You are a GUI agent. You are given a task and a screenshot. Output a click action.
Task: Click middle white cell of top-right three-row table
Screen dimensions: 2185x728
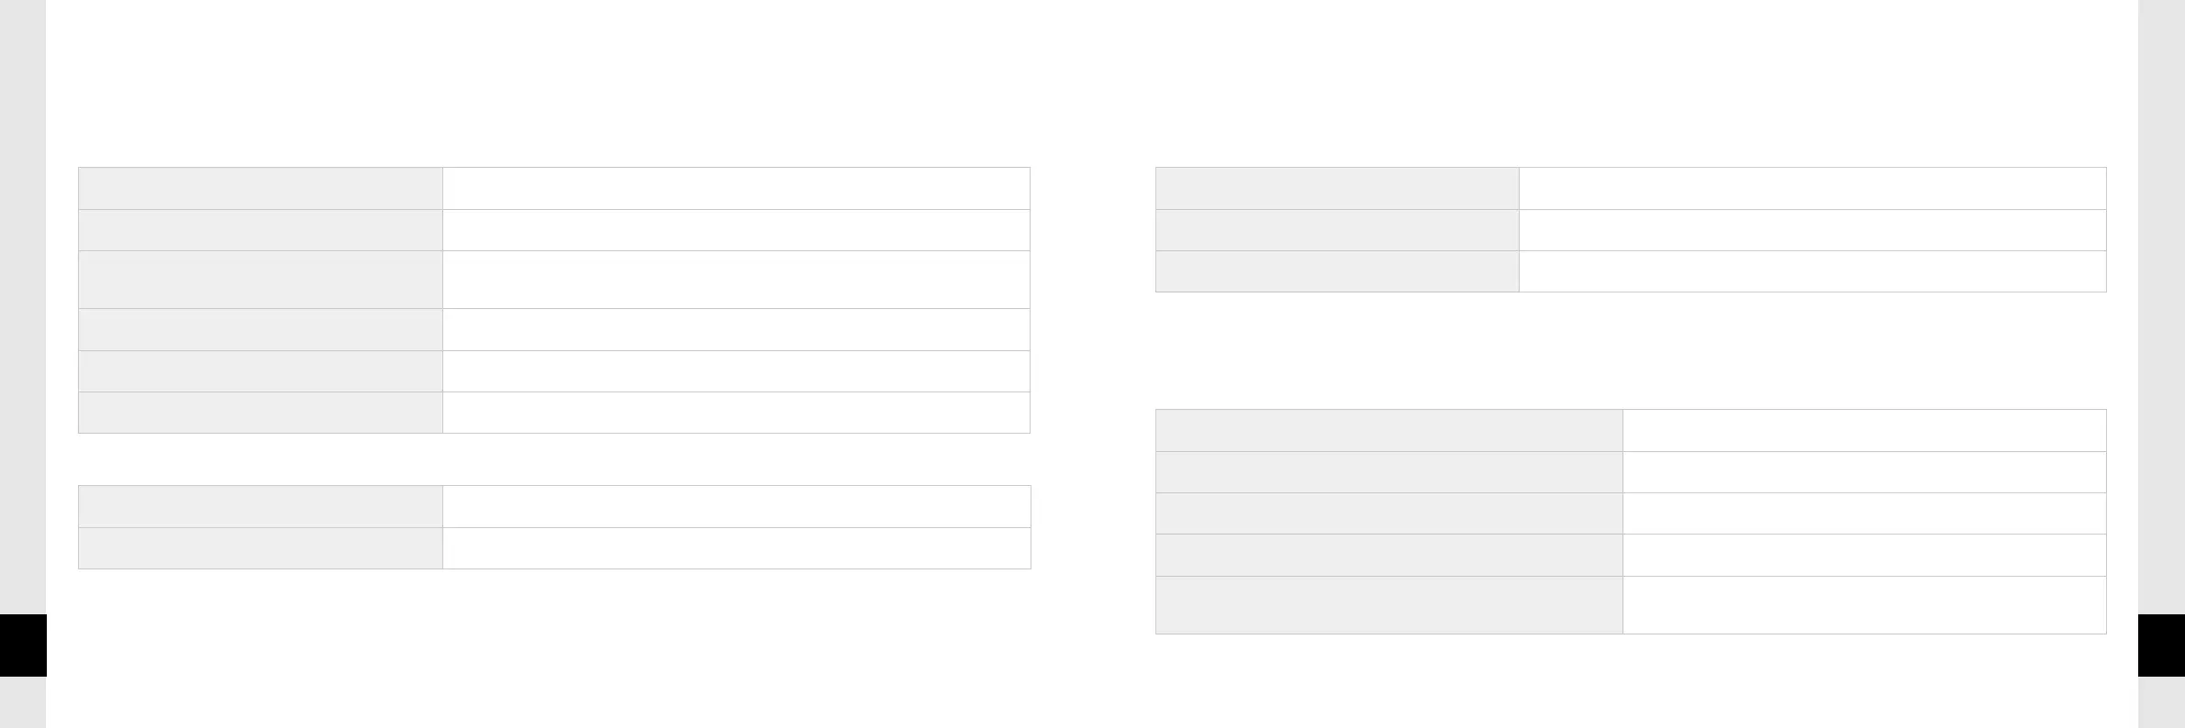coord(1812,230)
